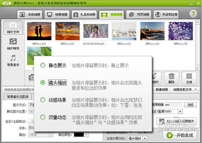The height and width of the screenshot is (143, 202).
Task: Click the 显示方式 dropdown field
Action: click(31, 105)
